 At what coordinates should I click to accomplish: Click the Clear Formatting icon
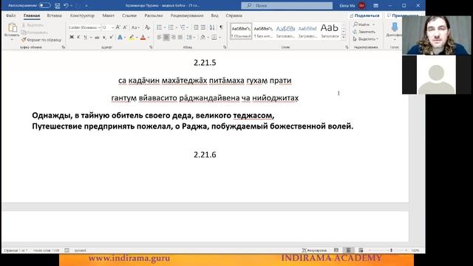pyautogui.click(x=148, y=27)
